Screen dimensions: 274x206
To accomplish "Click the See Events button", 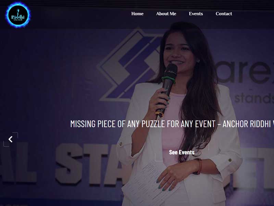I will (x=182, y=152).
